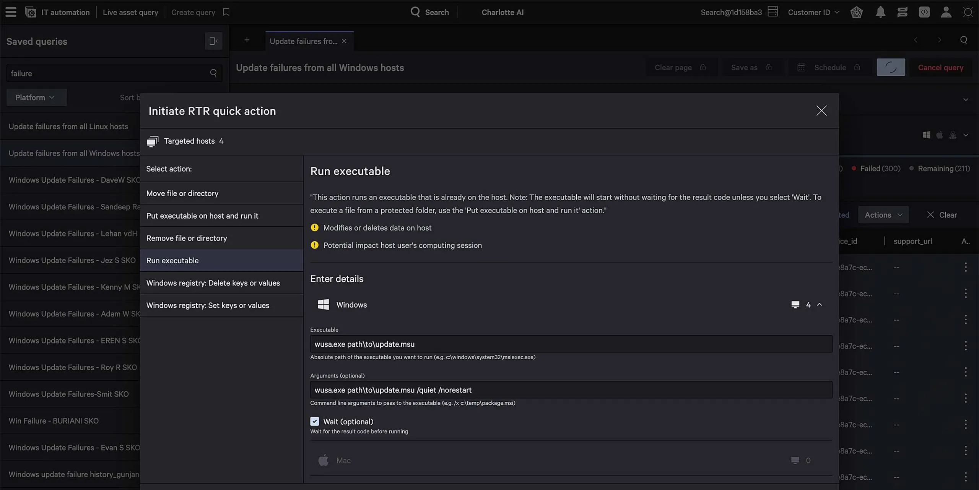The width and height of the screenshot is (979, 490).
Task: Collapse the Windows hosts section chevron
Action: [820, 305]
